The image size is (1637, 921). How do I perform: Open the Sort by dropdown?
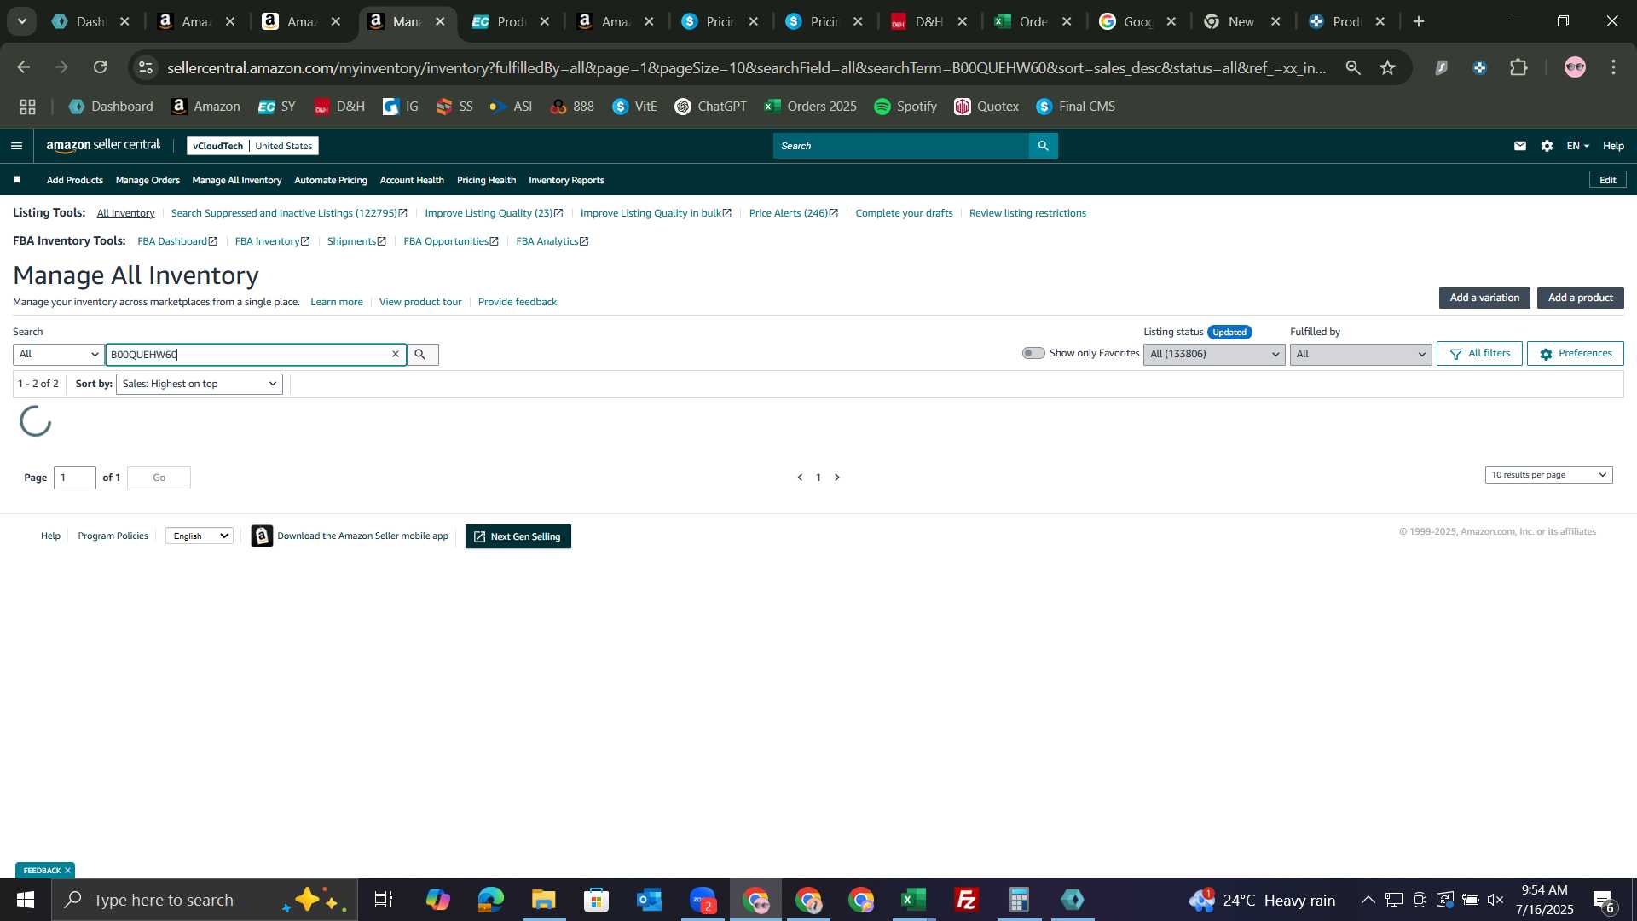click(200, 384)
